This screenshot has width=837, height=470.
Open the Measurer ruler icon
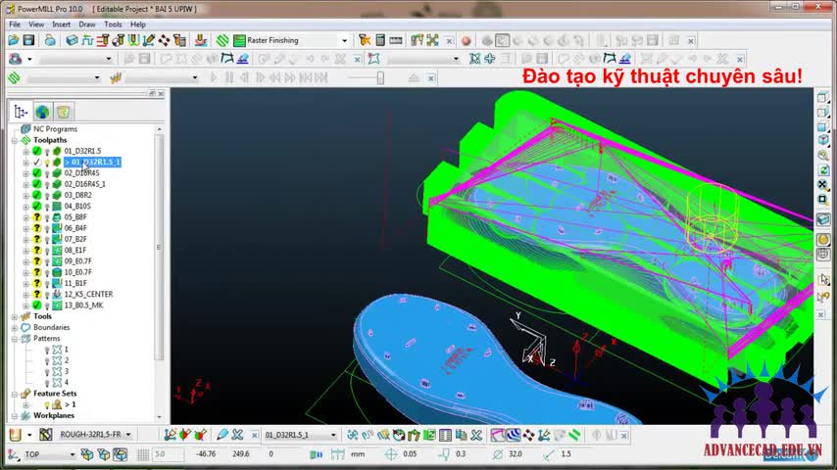pyautogui.click(x=396, y=40)
